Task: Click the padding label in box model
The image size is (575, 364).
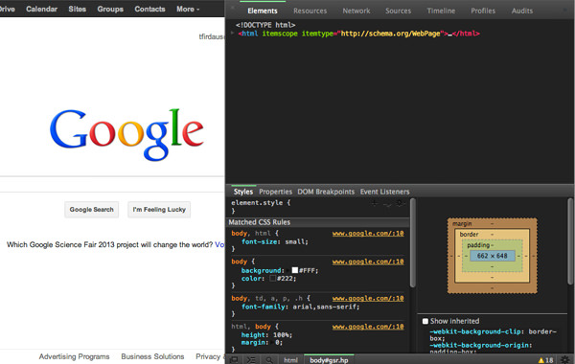Action: point(478,245)
